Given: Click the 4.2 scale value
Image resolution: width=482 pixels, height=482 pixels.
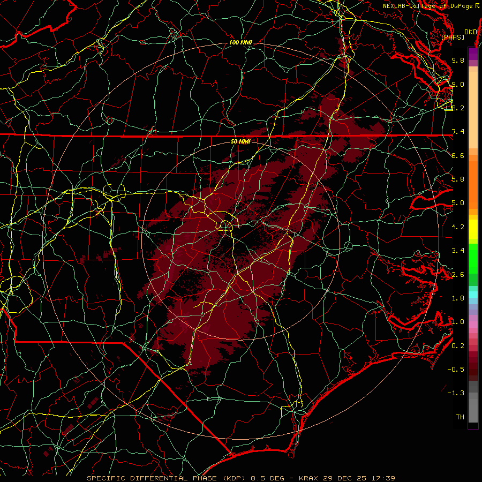Looking at the screenshot, I should (x=458, y=227).
